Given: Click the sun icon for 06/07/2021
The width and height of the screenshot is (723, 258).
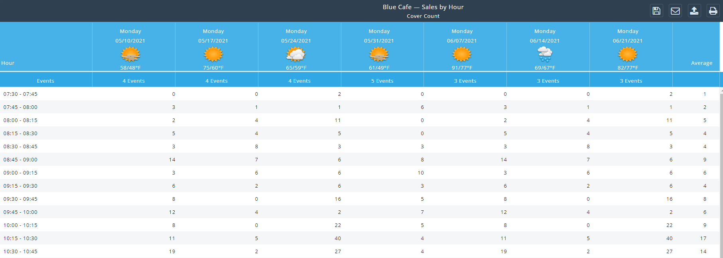Looking at the screenshot, I should click(462, 54).
